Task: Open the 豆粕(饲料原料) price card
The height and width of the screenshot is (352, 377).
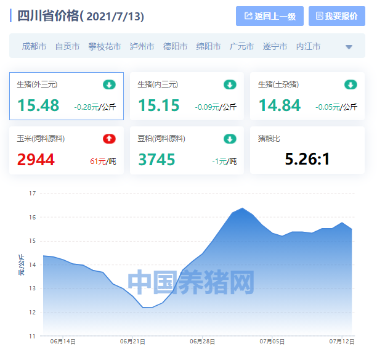Action: 187,150
